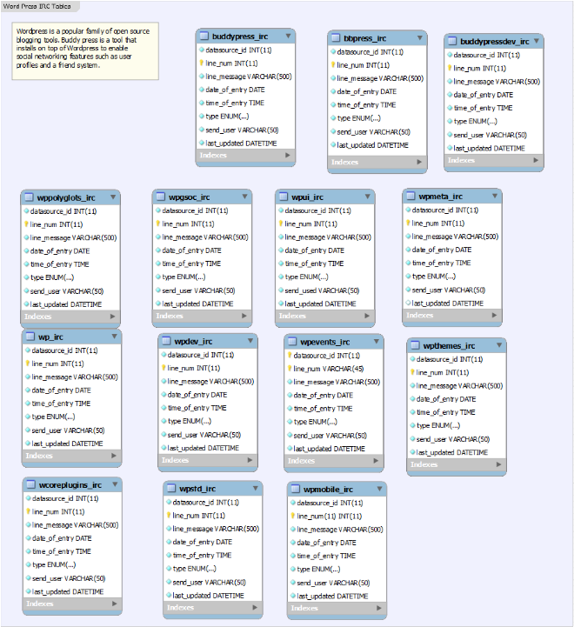Collapse bbpress_irc table with header arrow
Viewport: 574px width, 627px height.
coord(419,38)
